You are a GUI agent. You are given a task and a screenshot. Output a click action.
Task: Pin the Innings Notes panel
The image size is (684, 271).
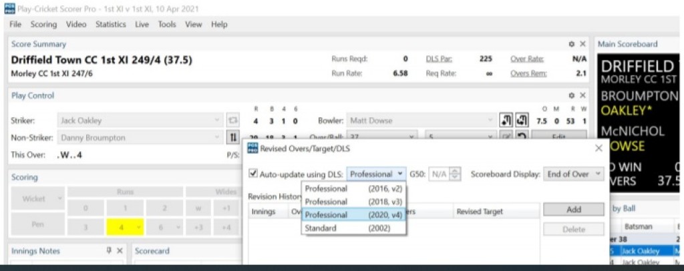(110, 251)
